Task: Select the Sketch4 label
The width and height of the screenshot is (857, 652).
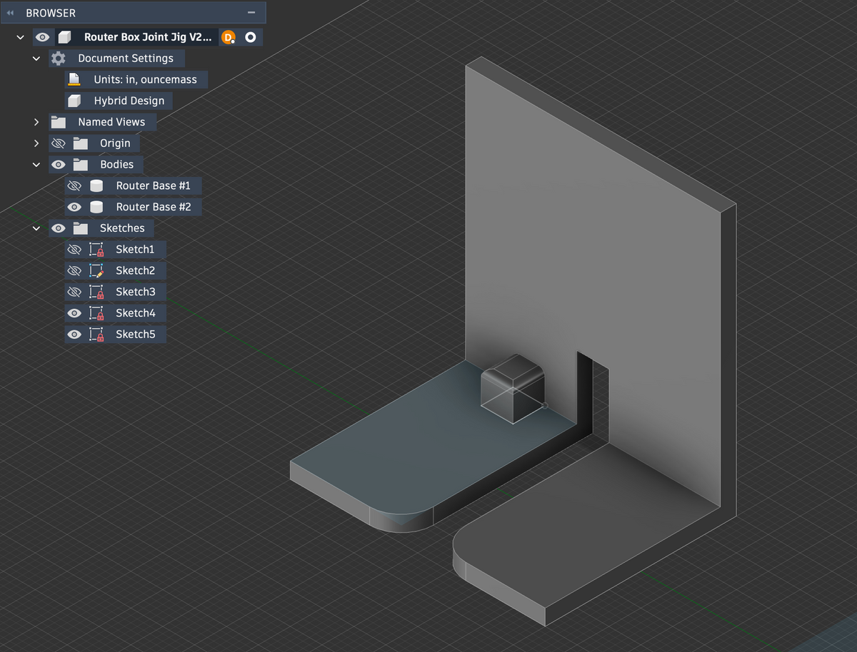Action: (135, 313)
